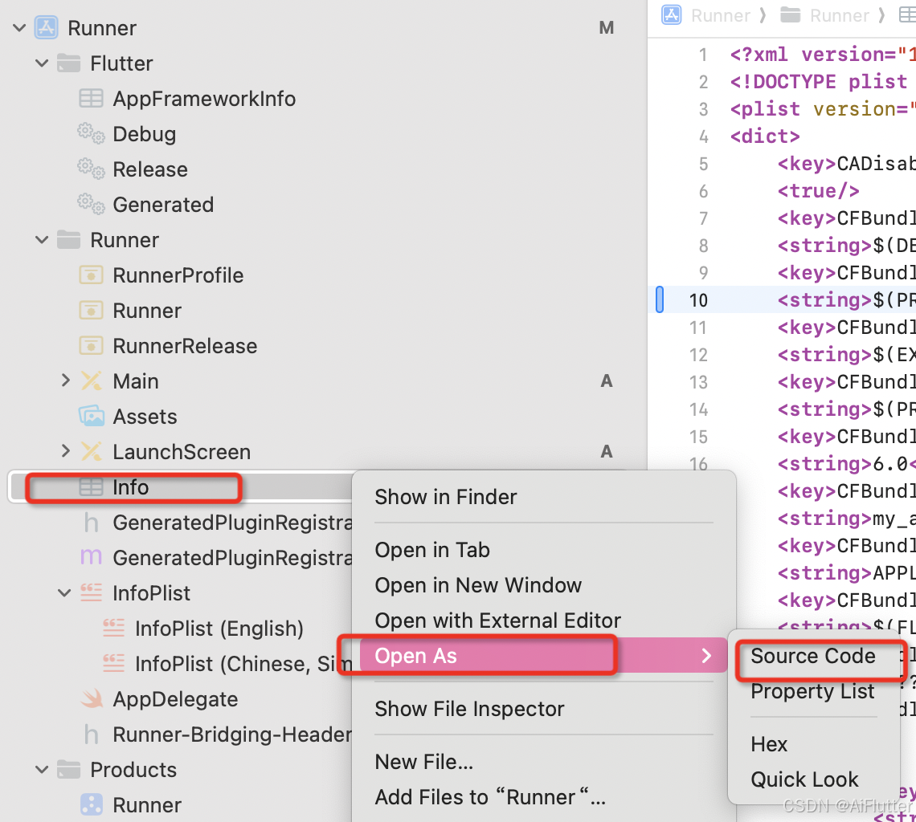Click the LaunchScreen storyboard icon

(91, 452)
